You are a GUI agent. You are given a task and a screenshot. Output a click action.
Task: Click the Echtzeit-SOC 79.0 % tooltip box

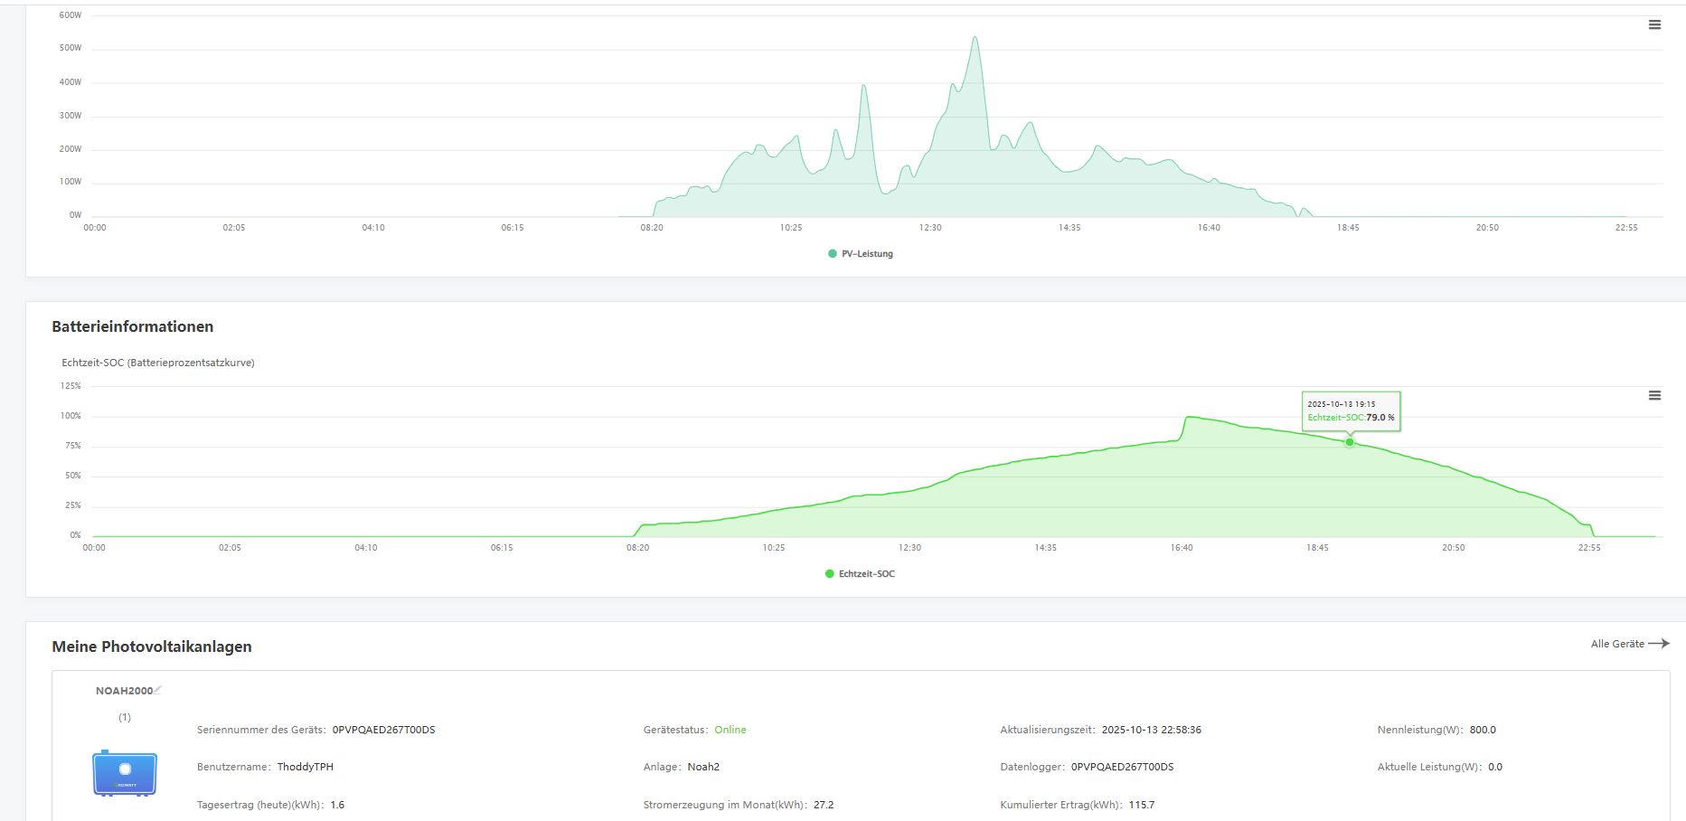coord(1351,411)
